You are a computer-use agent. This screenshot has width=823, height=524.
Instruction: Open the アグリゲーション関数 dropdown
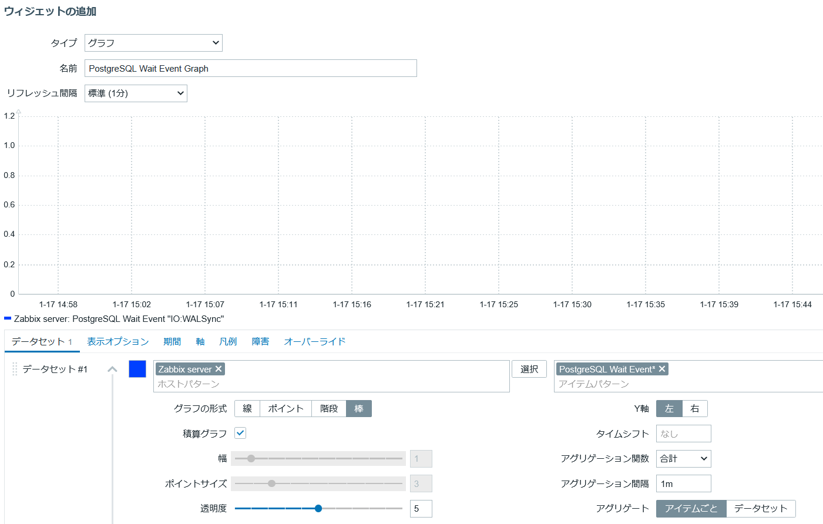683,459
